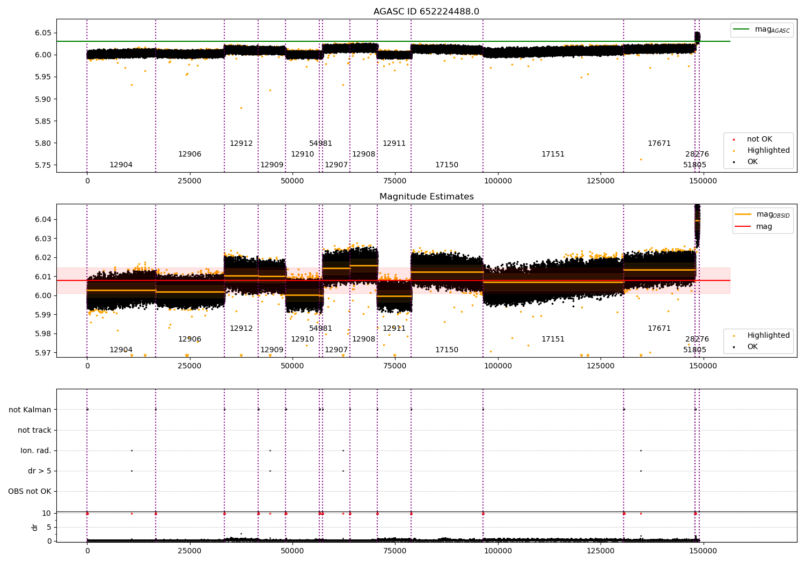
Task: Click the rotated 'dr' y-axis label
Action: 35,527
